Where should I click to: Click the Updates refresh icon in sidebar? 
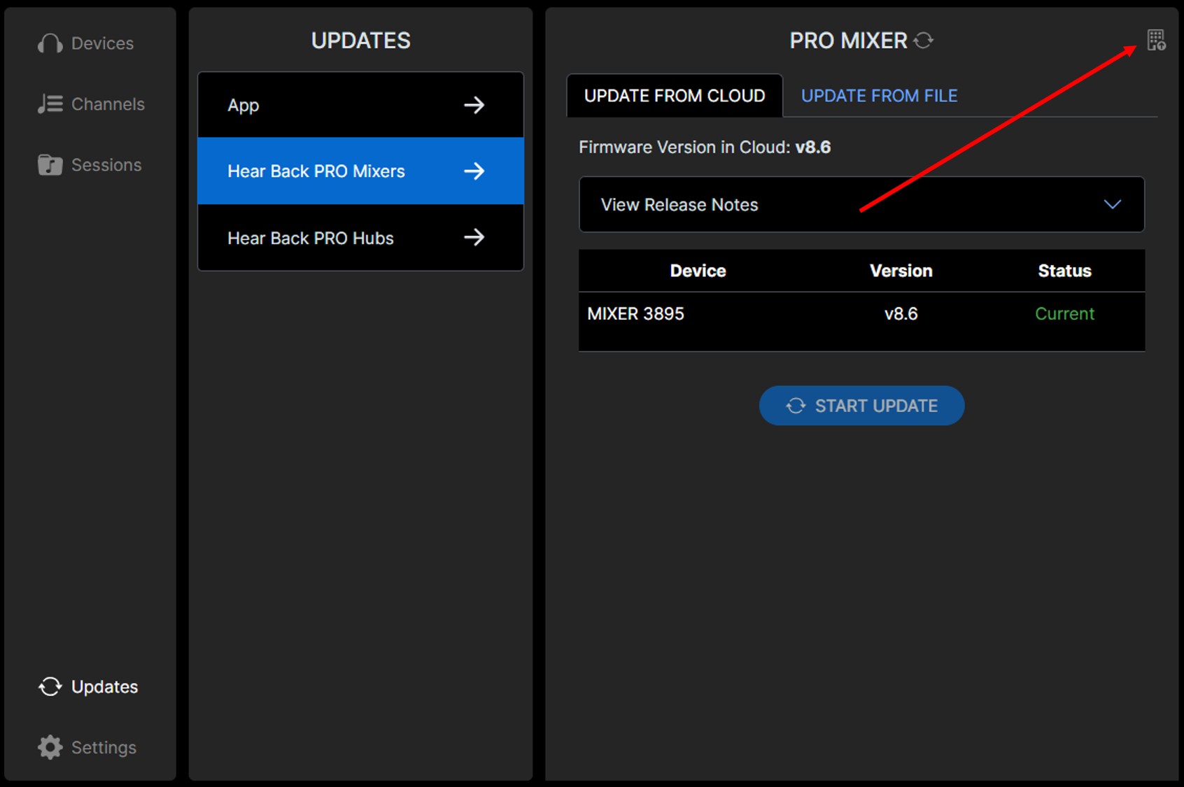coord(50,687)
